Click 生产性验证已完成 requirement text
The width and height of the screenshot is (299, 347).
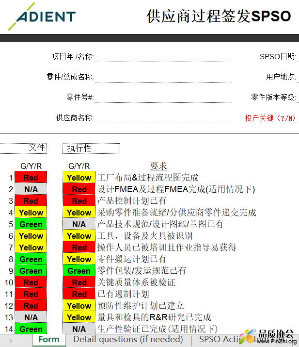pos(157,329)
